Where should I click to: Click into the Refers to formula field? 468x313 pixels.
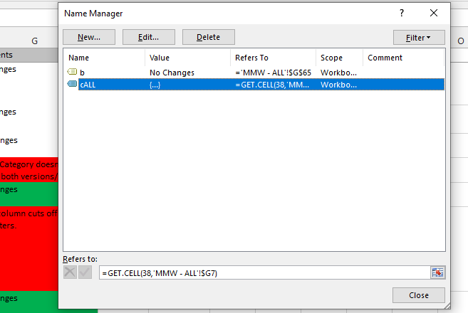point(264,272)
